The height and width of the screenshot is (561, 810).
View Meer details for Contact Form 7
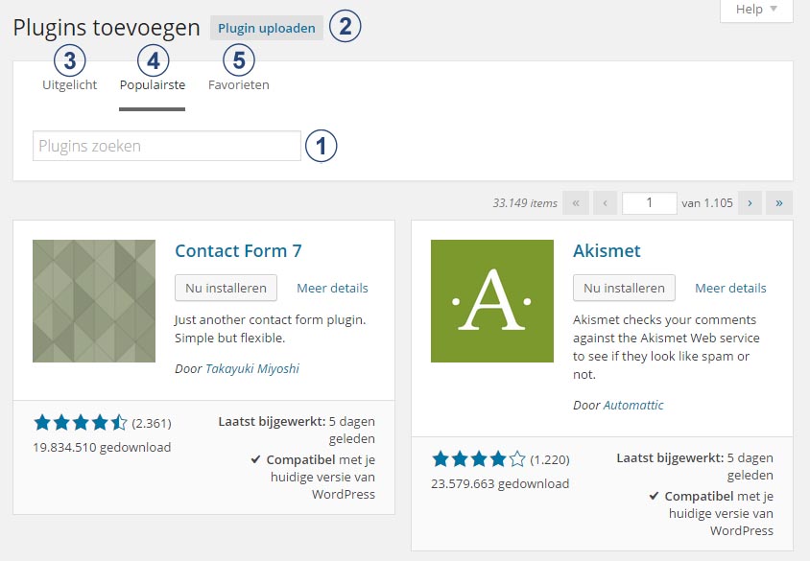[332, 288]
